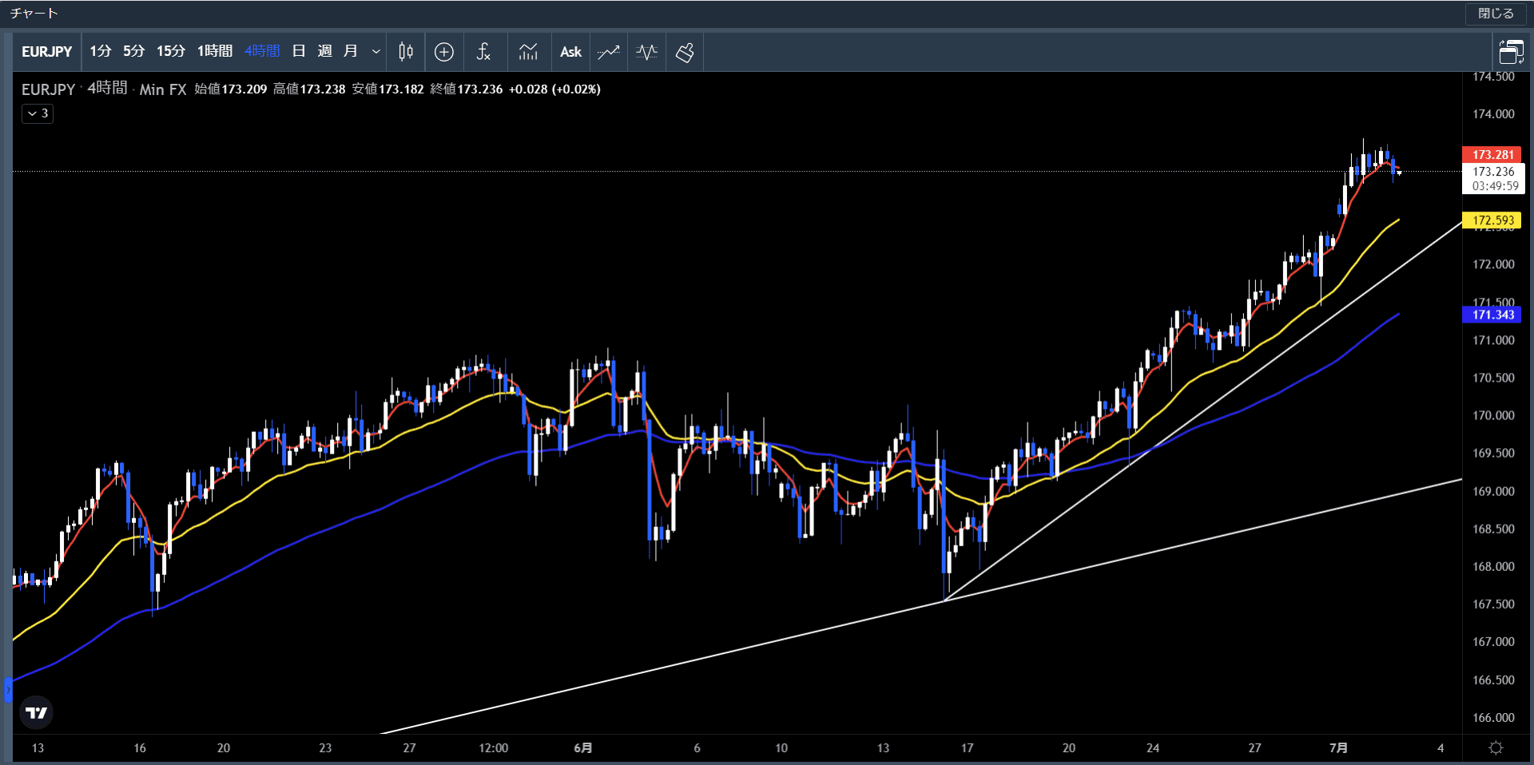
Task: Open the indicators (fx) menu
Action: (483, 52)
